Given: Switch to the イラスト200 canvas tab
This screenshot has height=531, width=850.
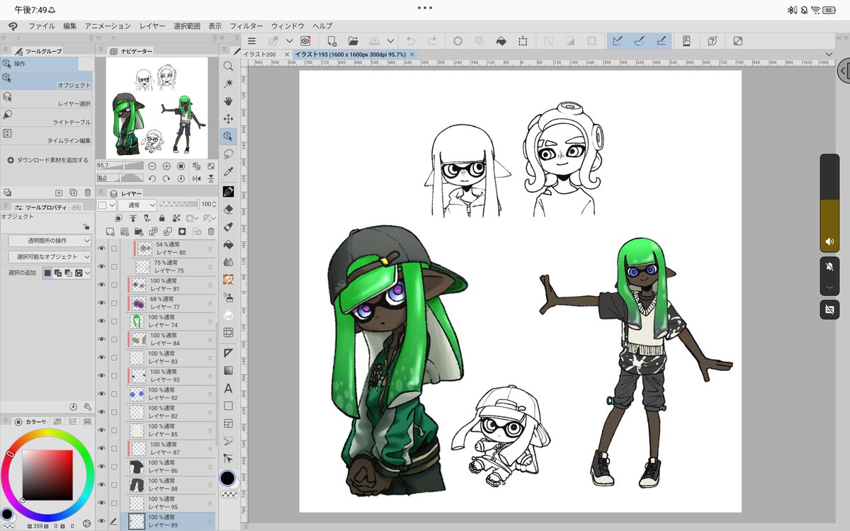Looking at the screenshot, I should point(260,55).
